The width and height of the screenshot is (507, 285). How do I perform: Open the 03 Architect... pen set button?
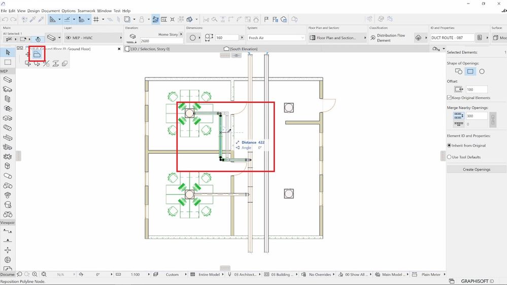coord(245,274)
